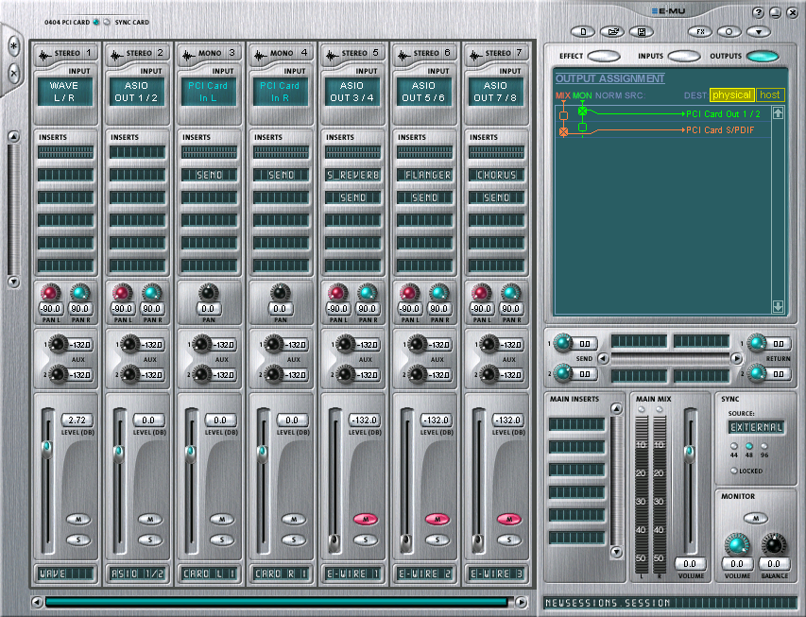This screenshot has width=806, height=617.
Task: Open input selector showing ASIO OUT 1/2
Action: point(137,92)
